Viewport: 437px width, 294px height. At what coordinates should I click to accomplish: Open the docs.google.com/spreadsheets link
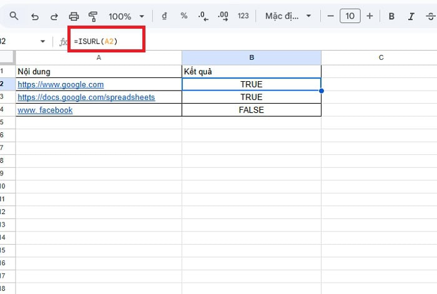point(86,97)
